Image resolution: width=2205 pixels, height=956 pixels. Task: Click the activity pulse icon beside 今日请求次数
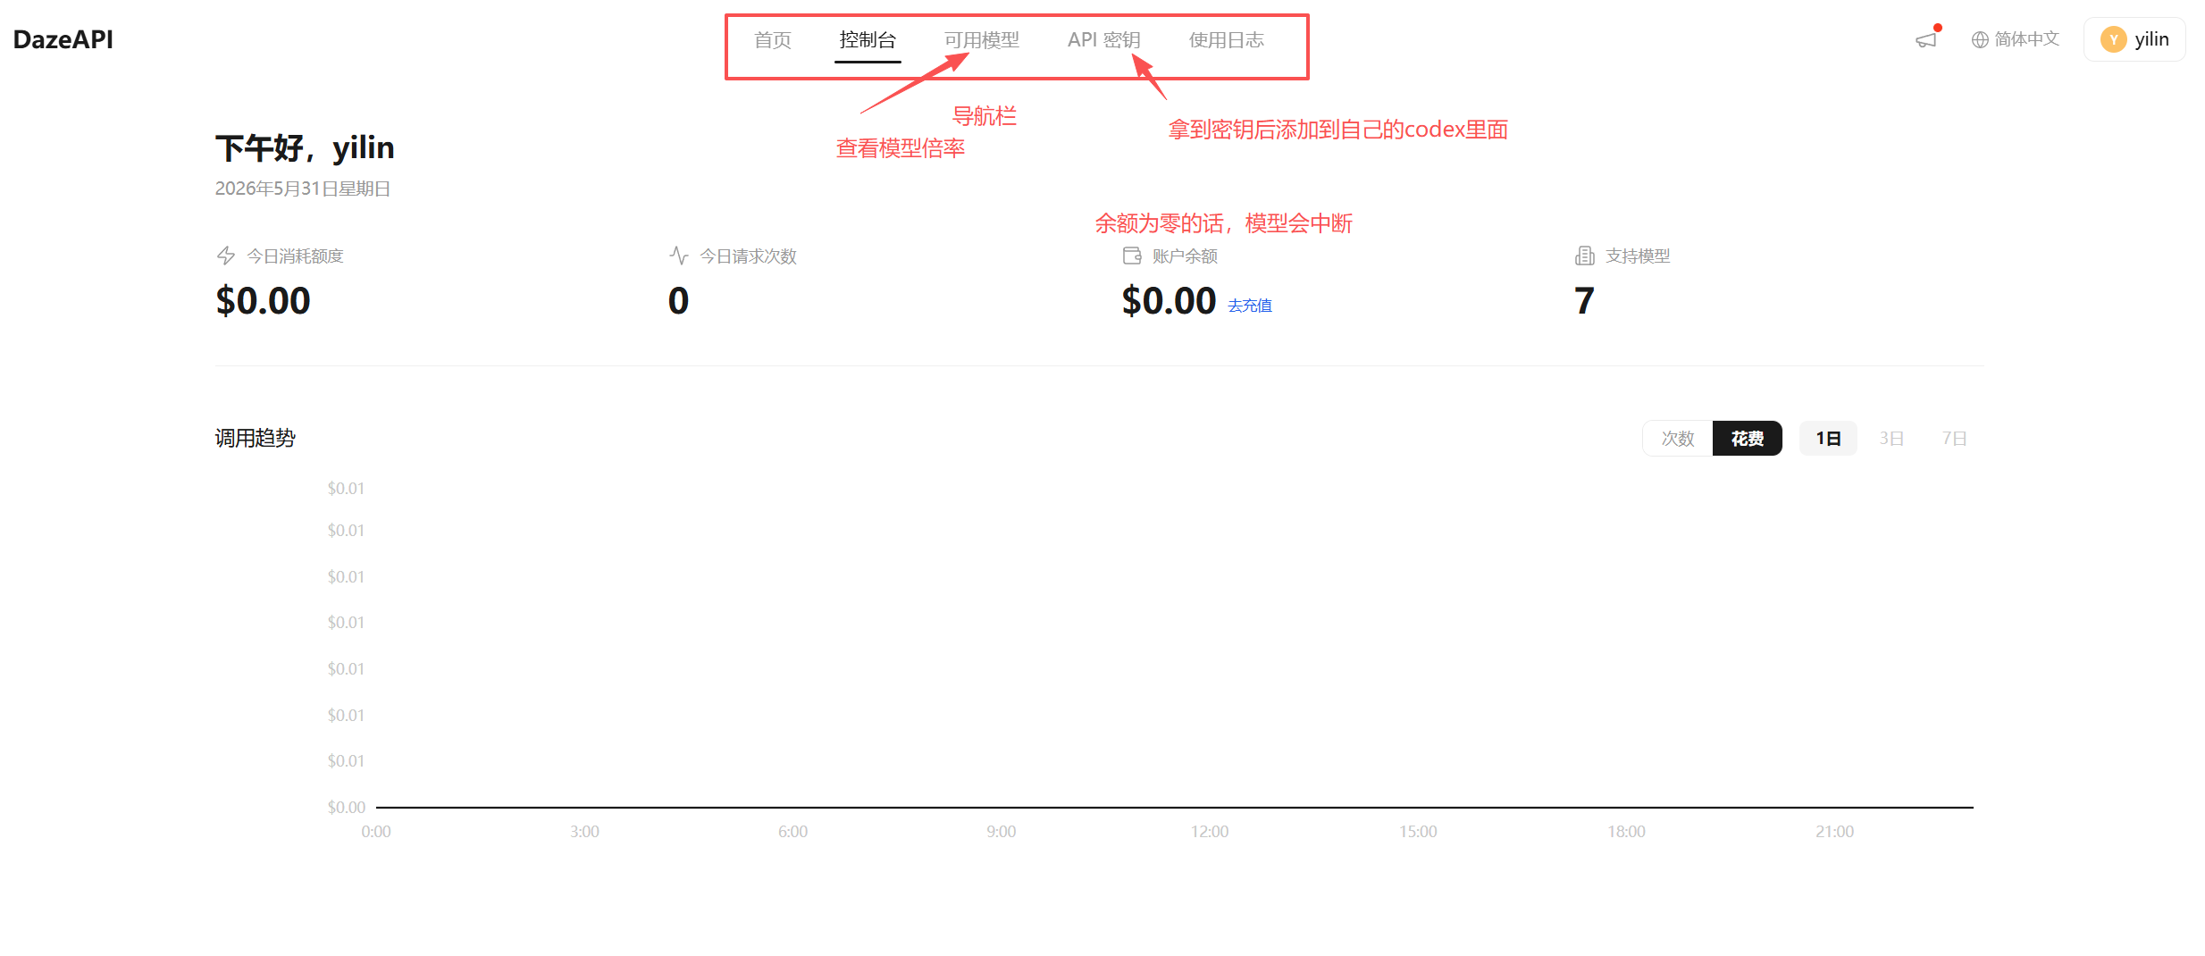[x=679, y=256]
